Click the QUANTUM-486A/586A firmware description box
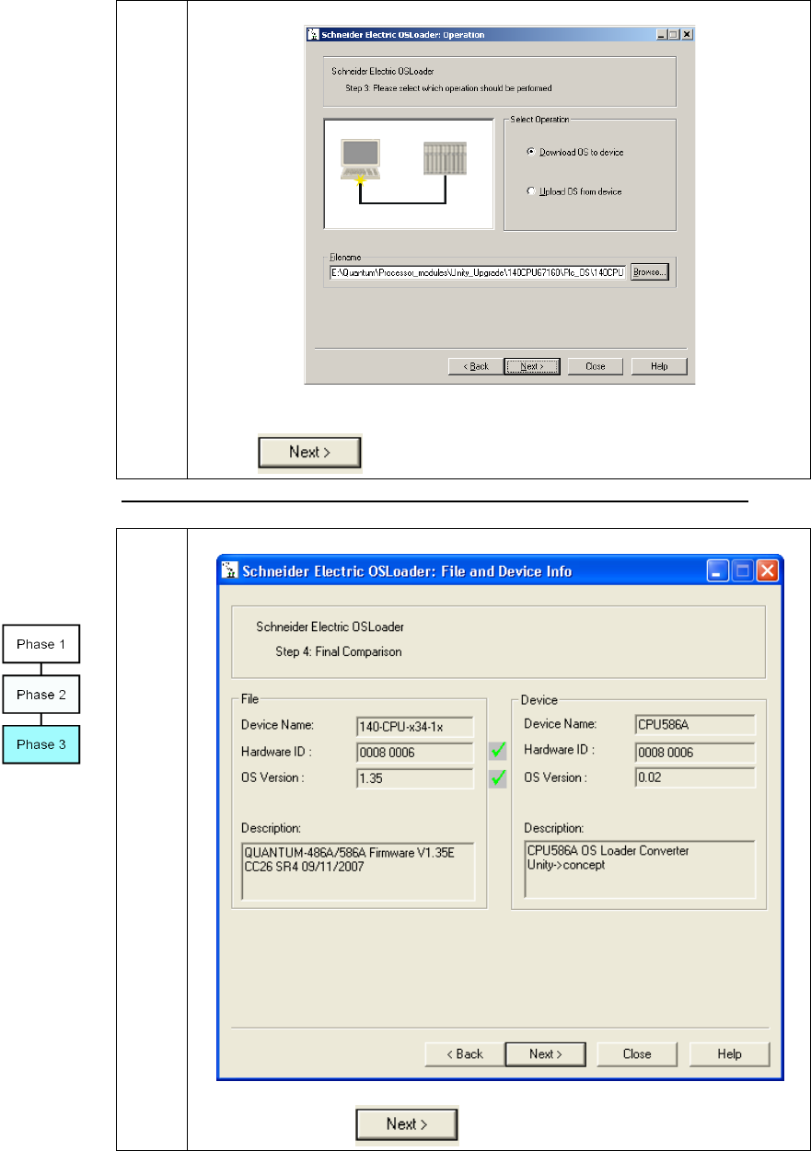The image size is (811, 1151). 358,869
